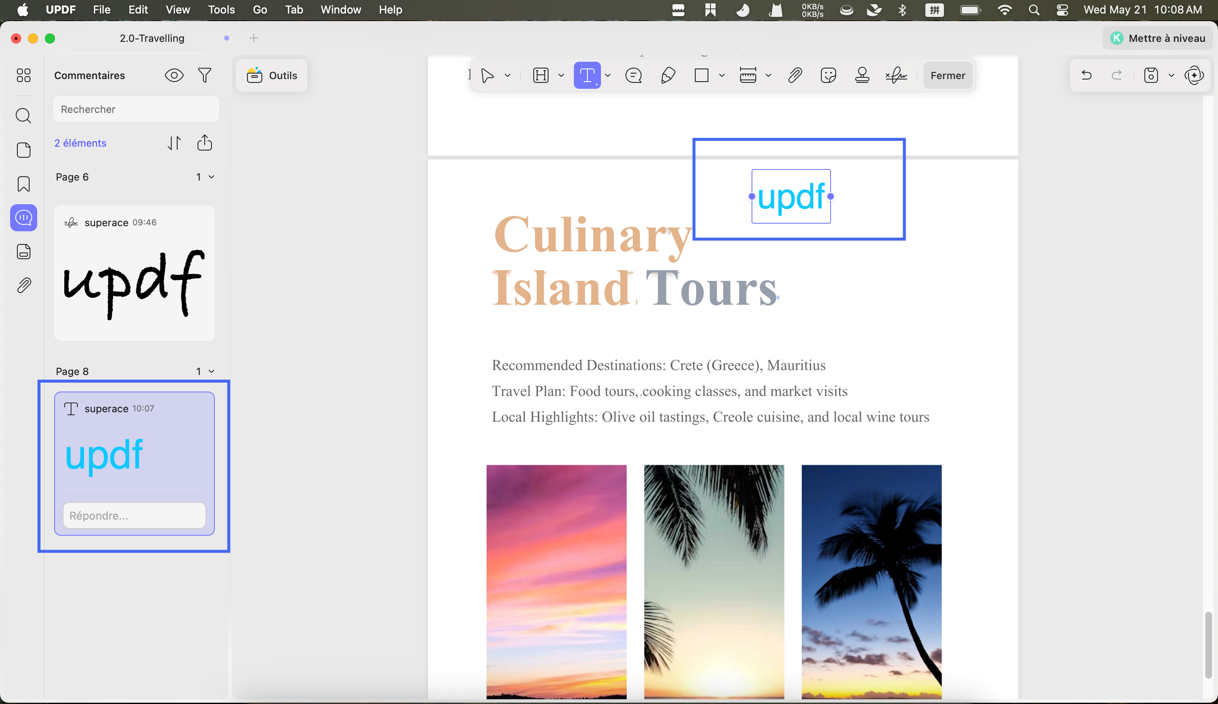Open the Tools menu in menu bar
Image resolution: width=1218 pixels, height=704 pixels.
pyautogui.click(x=221, y=10)
